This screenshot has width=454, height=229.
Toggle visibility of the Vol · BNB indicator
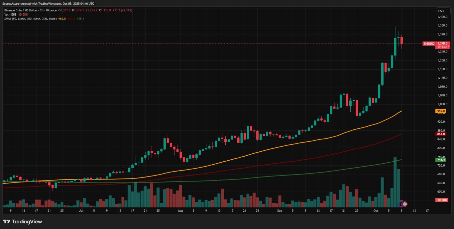(11, 15)
